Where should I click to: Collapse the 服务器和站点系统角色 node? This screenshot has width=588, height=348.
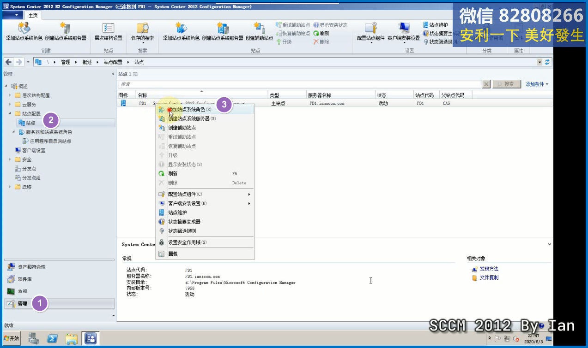click(x=14, y=132)
